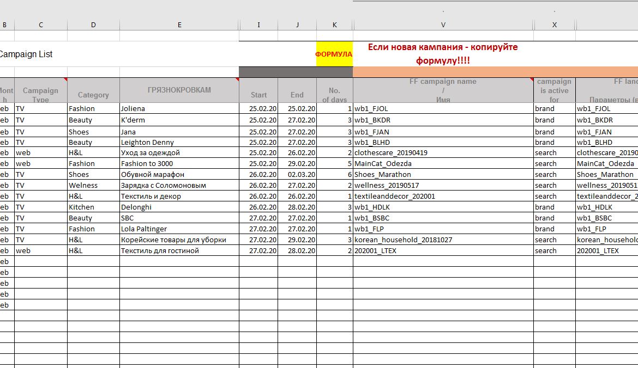The height and width of the screenshot is (368, 638).
Task: Click column K header letter
Action: 334,25
